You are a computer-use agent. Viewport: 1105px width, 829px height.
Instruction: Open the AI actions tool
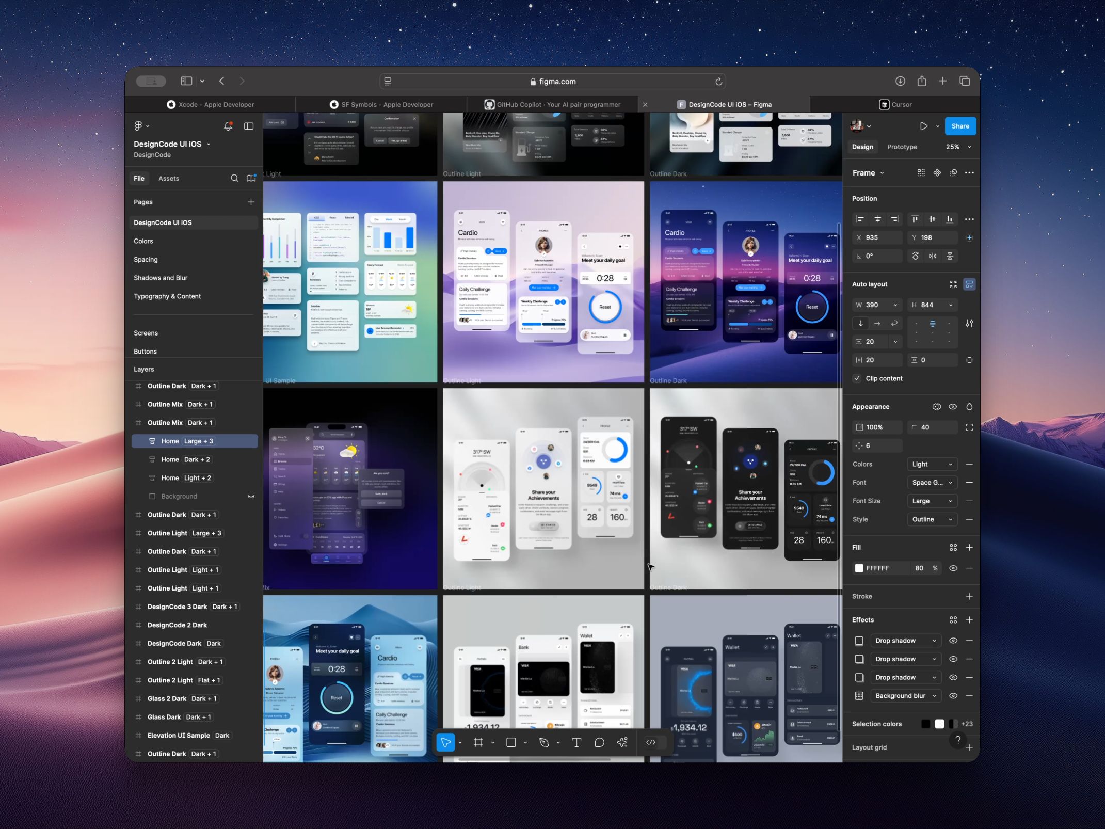tap(622, 742)
